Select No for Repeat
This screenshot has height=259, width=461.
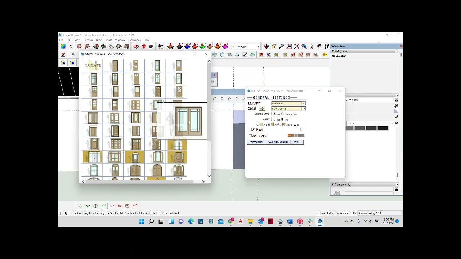coord(283,119)
